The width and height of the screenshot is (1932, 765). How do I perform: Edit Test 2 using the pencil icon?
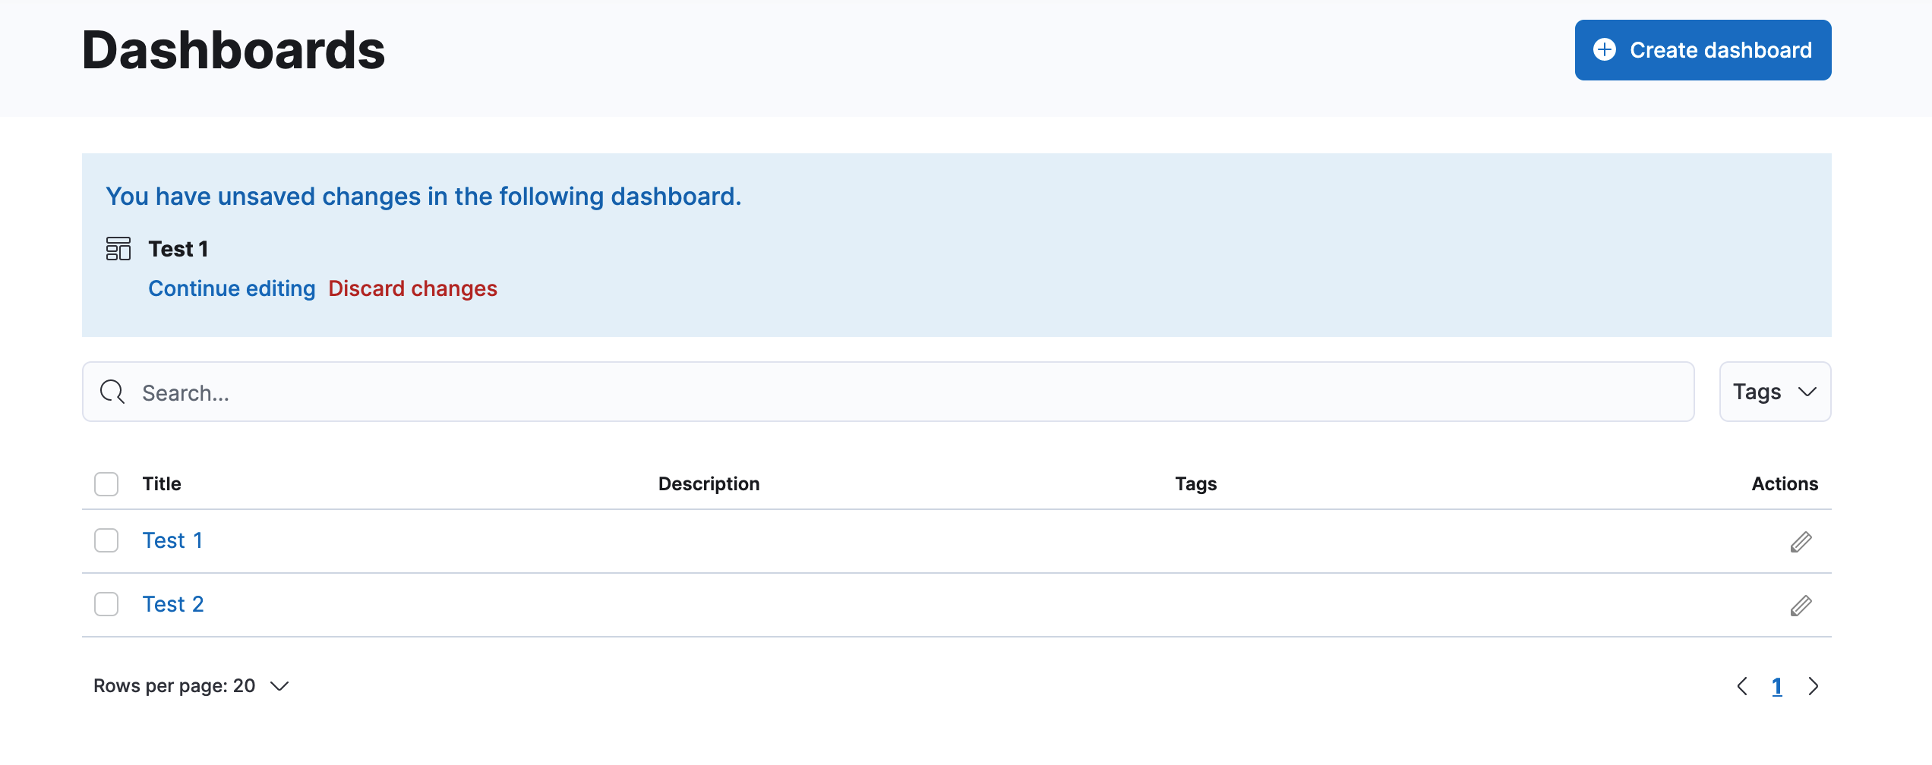(x=1801, y=606)
